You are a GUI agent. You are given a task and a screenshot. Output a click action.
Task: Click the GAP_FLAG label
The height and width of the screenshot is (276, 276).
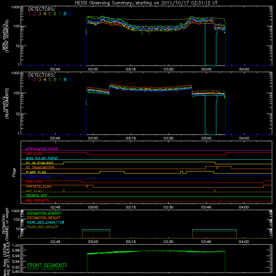point(34,154)
